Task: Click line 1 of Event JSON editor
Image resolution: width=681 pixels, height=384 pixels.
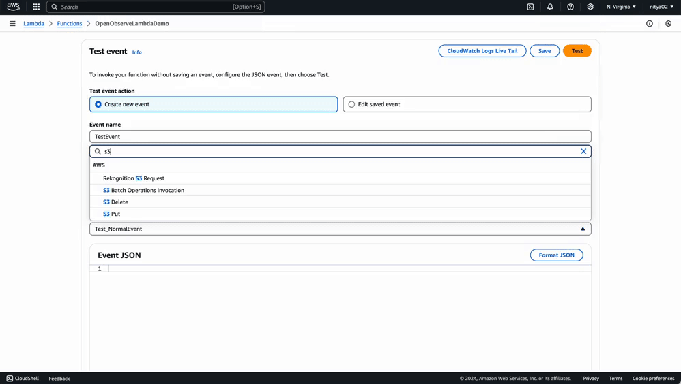Action: [349, 269]
